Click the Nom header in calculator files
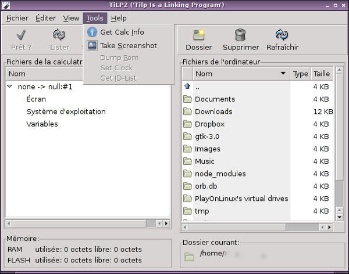Screen dimensions: 349x274 45,74
